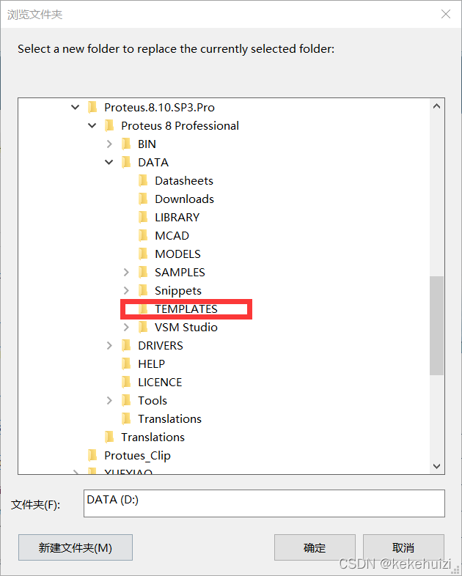Screen dimensions: 462x576
Task: Expand the Snippets folder
Action: point(126,291)
